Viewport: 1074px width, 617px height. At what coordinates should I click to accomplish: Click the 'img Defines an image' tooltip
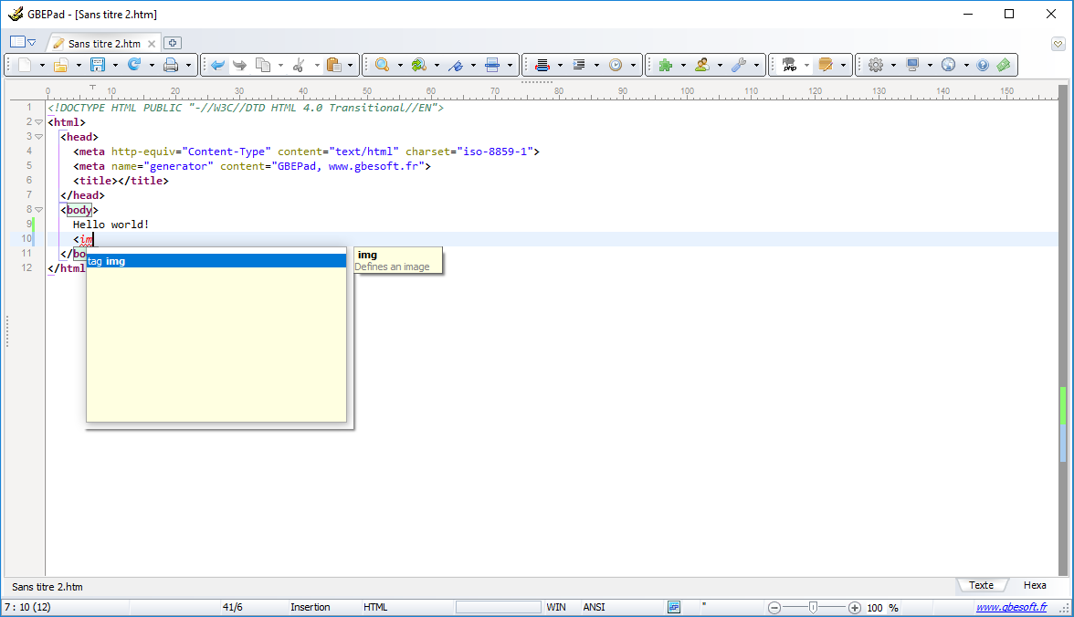(398, 260)
